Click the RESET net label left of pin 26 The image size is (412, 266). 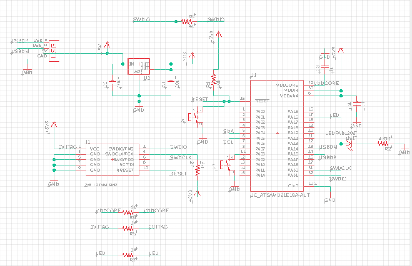[200, 99]
